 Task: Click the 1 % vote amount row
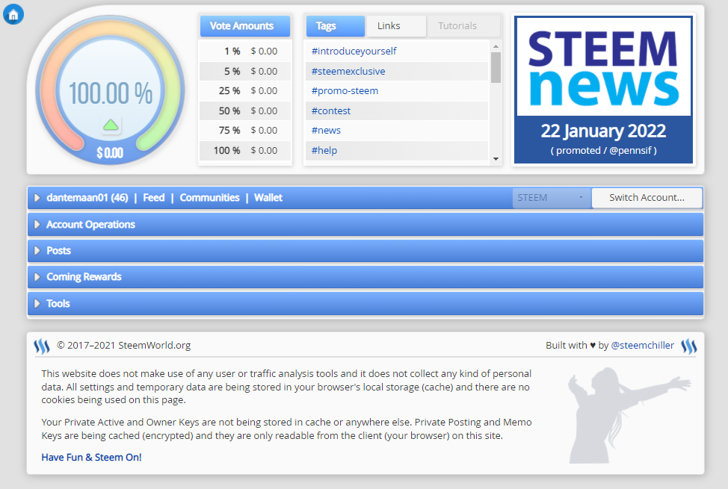click(x=245, y=51)
